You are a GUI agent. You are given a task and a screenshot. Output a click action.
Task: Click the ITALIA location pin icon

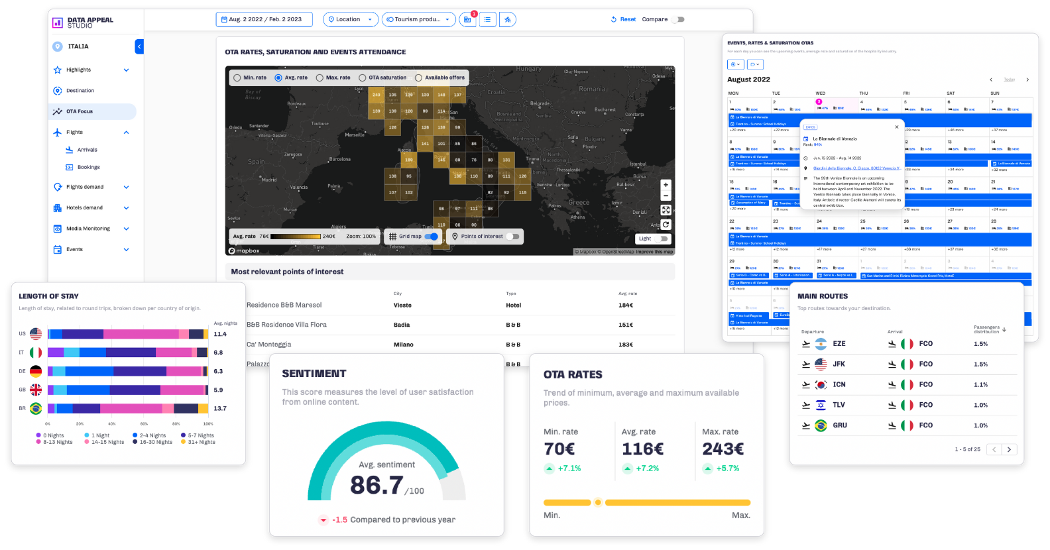[x=58, y=46]
